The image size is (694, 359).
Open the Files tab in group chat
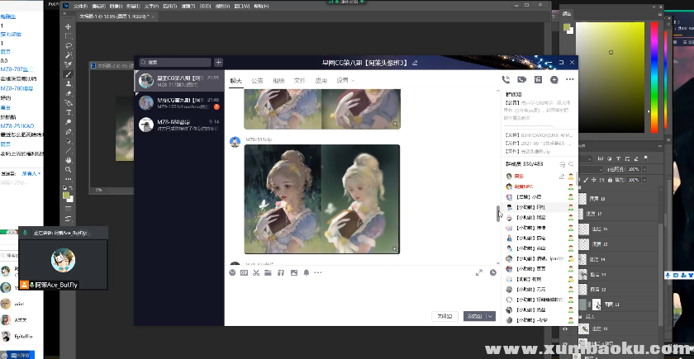(299, 81)
